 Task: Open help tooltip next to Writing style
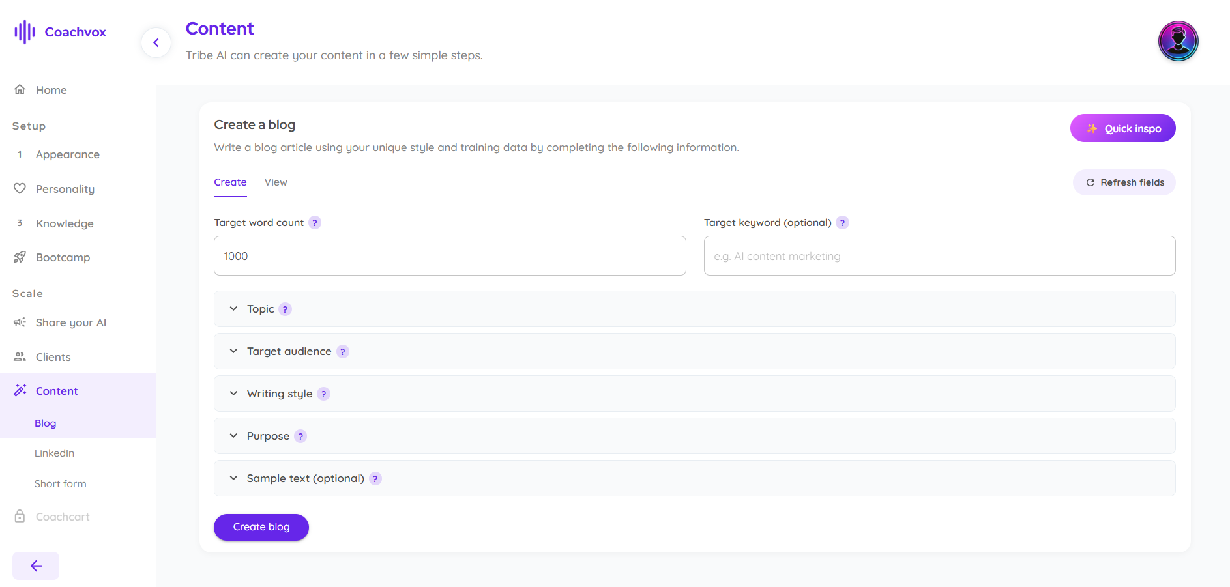pyautogui.click(x=323, y=394)
